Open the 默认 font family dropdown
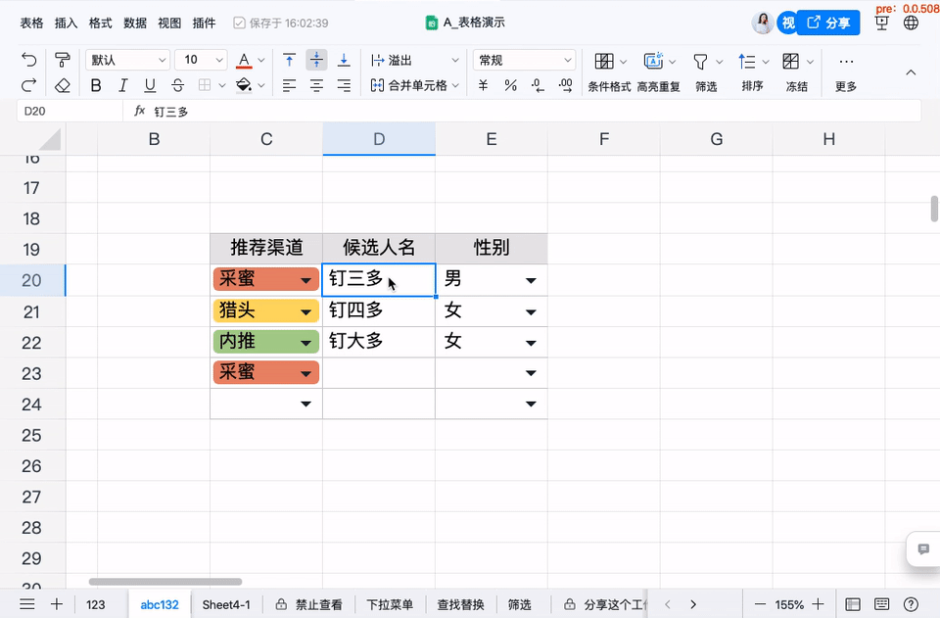This screenshot has height=618, width=940. pos(127,60)
